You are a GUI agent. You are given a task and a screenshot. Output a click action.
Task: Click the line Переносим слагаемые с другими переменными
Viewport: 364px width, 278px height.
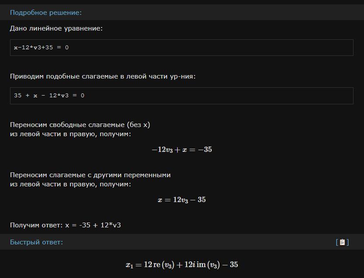(x=90, y=175)
